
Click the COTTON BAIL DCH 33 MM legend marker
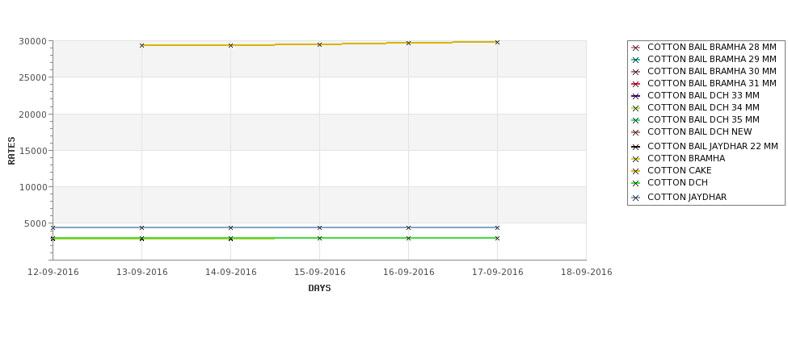click(x=635, y=96)
